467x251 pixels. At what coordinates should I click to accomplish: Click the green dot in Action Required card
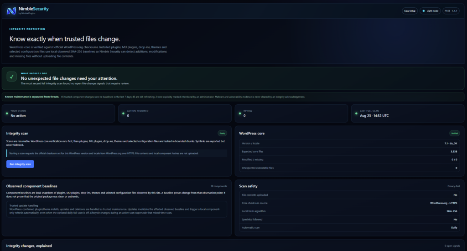click(x=123, y=113)
